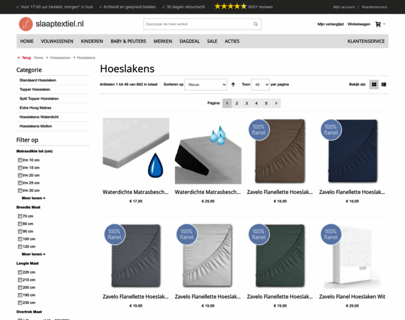405x320 pixels.
Task: Open the shopping cart icon
Action: tap(378, 25)
